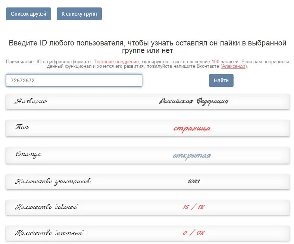Screen dimensions: 294x244
Task: Select the "Тип:" row label
Action: tap(22, 127)
